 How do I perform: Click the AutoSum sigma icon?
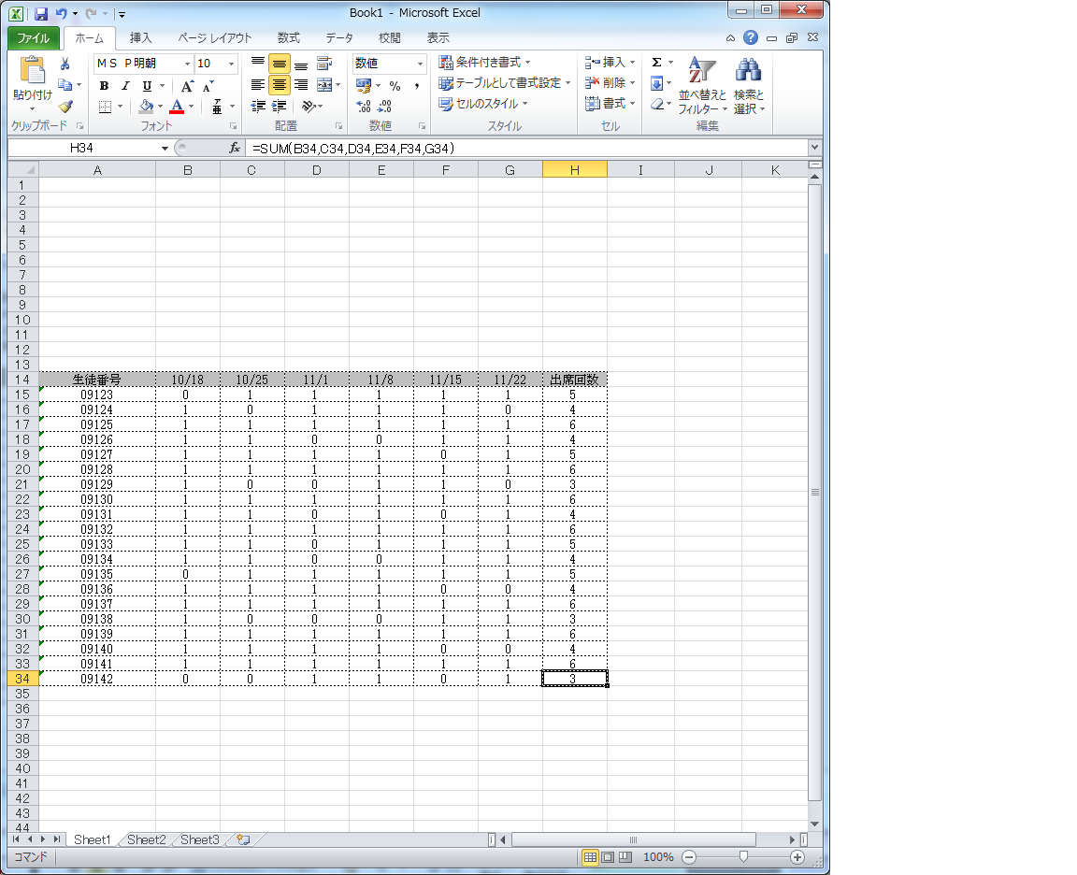(656, 63)
